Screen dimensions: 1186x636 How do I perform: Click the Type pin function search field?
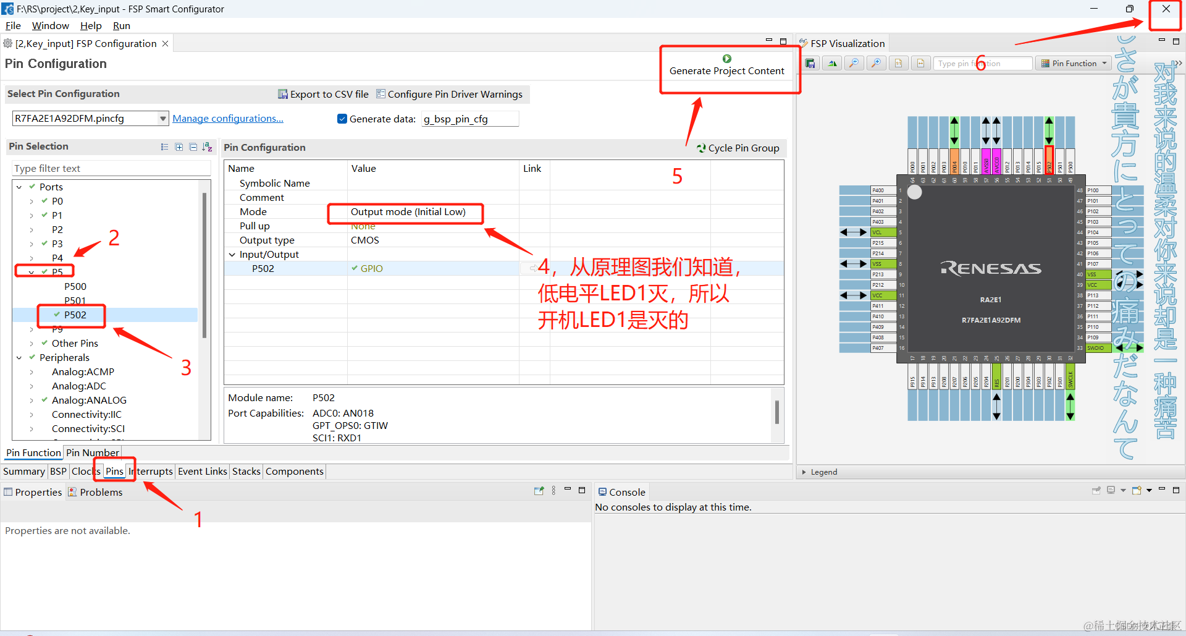tap(982, 63)
